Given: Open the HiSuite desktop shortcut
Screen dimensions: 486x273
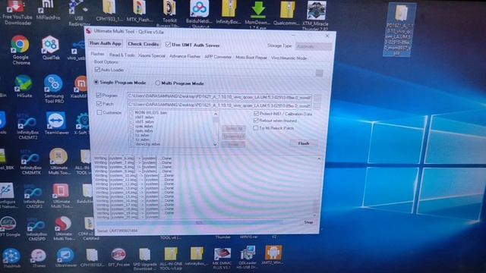Looking at the screenshot, I should [x=24, y=86].
